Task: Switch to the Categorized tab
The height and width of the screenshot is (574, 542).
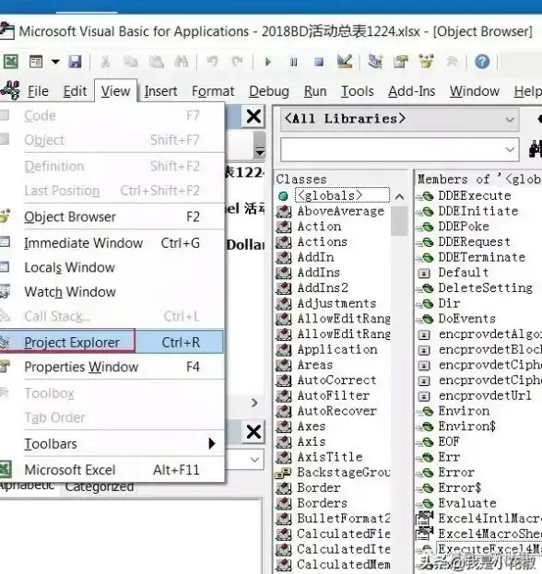Action: [x=100, y=486]
